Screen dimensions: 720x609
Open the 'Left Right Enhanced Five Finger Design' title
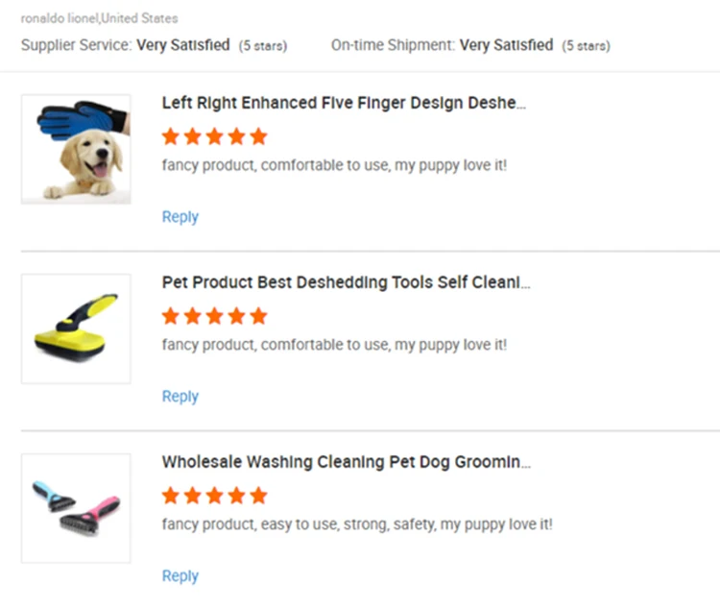pos(344,103)
